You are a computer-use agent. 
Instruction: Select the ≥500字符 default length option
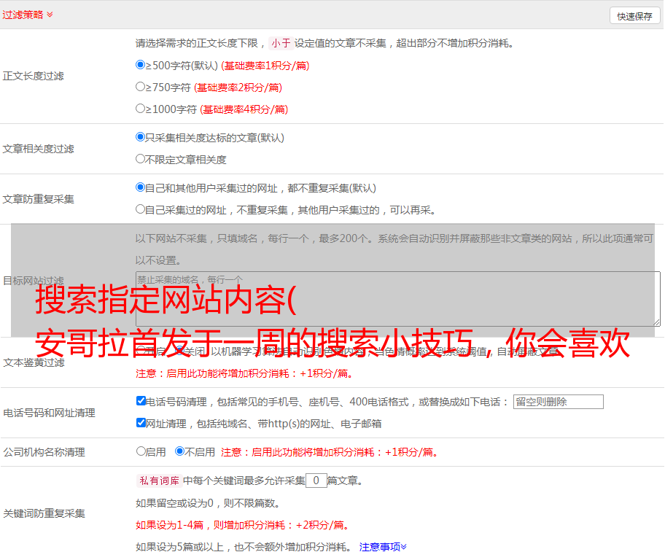tap(141, 65)
